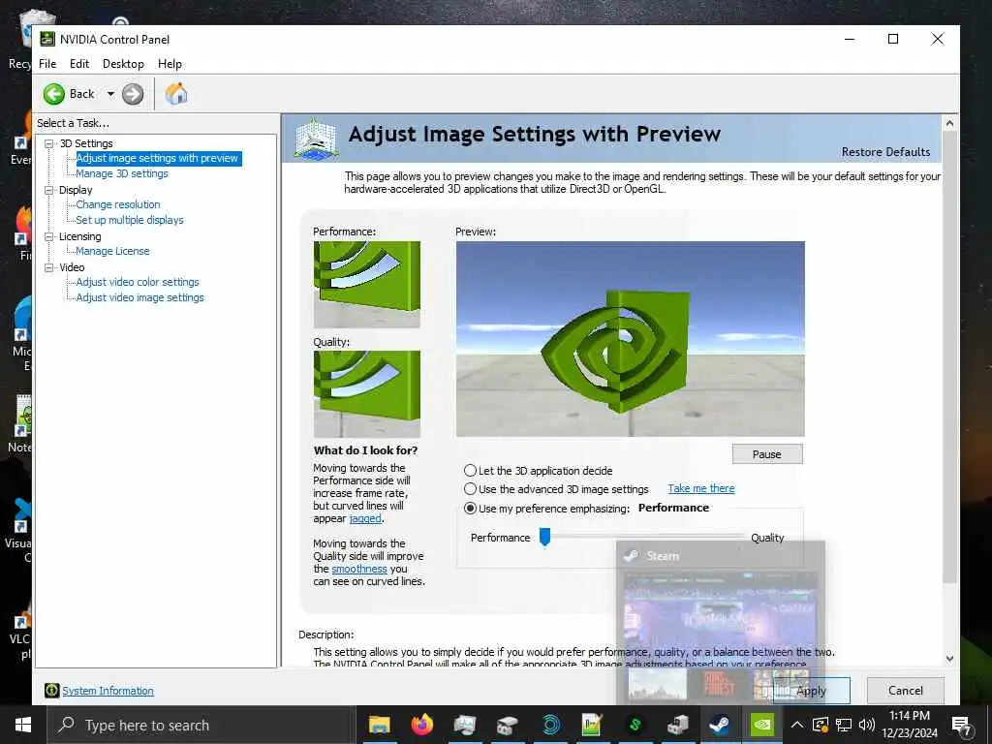Click the clock showing 1:14 PM
Screen dimensions: 992x744
pos(909,716)
